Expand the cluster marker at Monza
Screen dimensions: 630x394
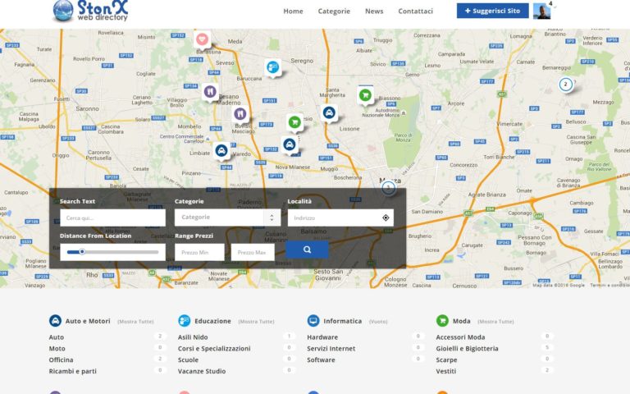(388, 187)
